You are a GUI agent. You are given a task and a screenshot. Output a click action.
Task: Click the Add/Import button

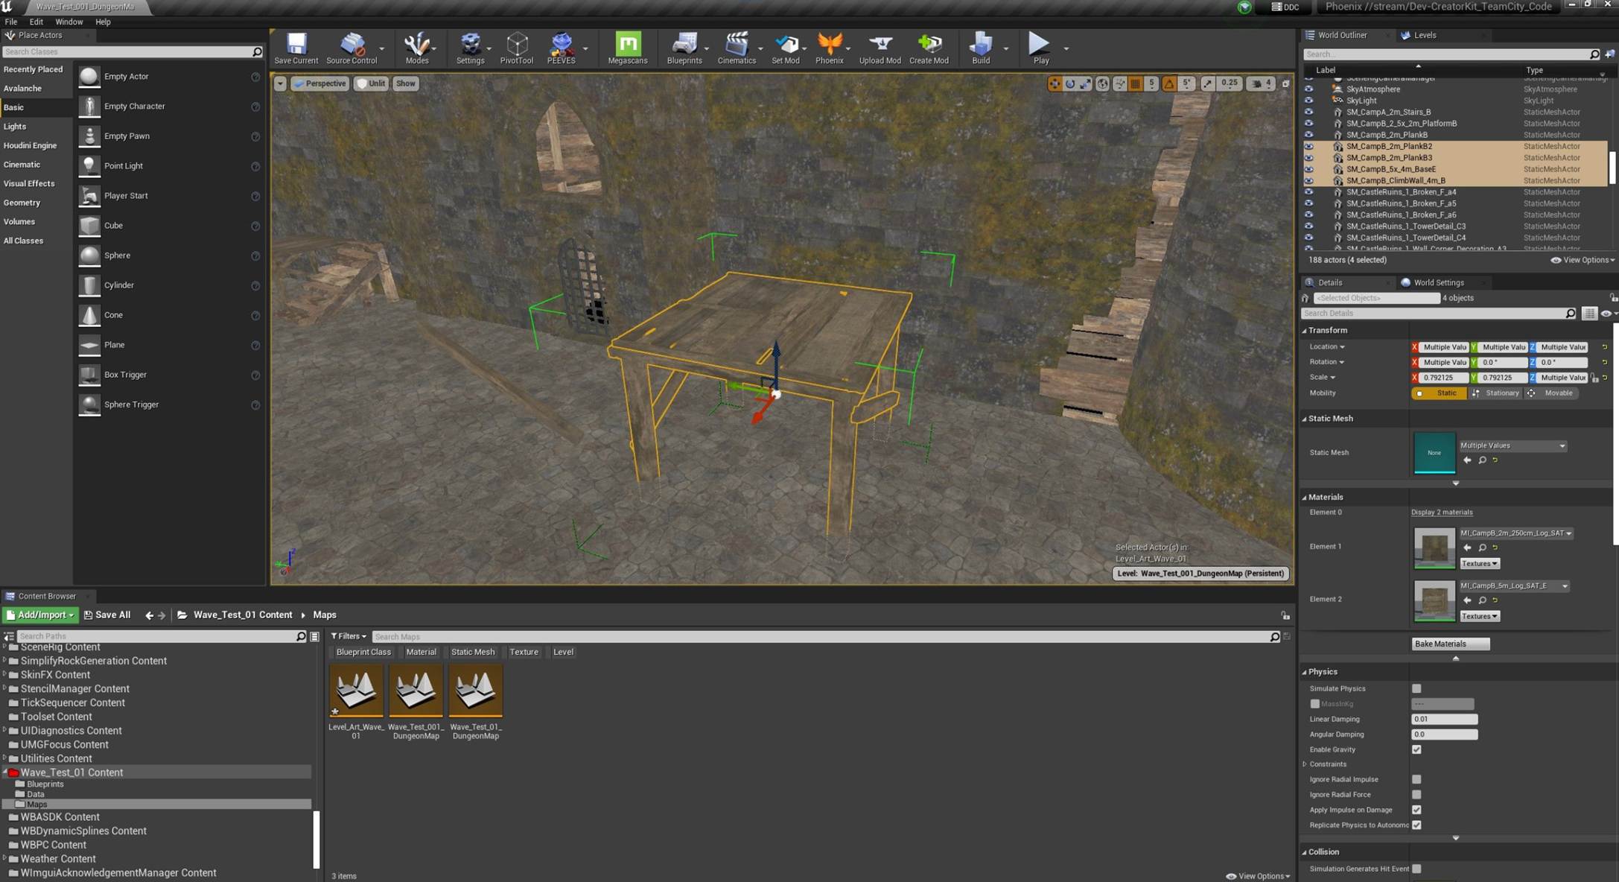point(40,615)
